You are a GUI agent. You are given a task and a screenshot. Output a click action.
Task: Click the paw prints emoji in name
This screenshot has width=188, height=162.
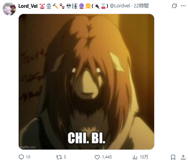[62, 6]
